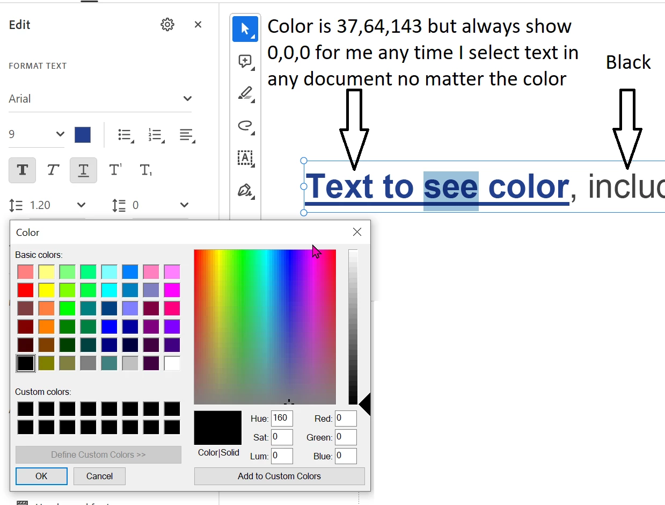Select the add text box tool
665x505 pixels.
click(246, 158)
